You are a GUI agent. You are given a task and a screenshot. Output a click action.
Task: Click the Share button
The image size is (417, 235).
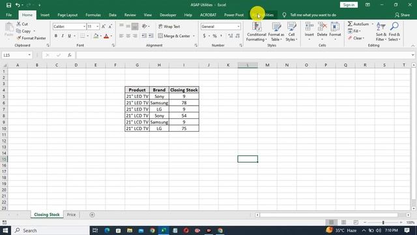402,15
